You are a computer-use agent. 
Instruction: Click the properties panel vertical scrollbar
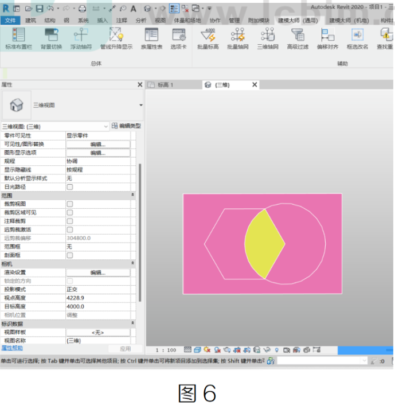tap(140, 232)
